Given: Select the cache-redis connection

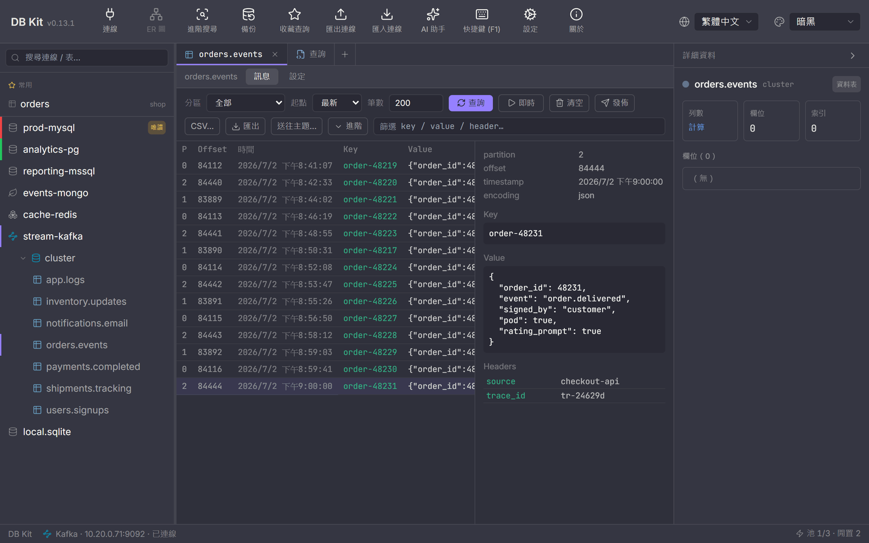Looking at the screenshot, I should (x=87, y=214).
